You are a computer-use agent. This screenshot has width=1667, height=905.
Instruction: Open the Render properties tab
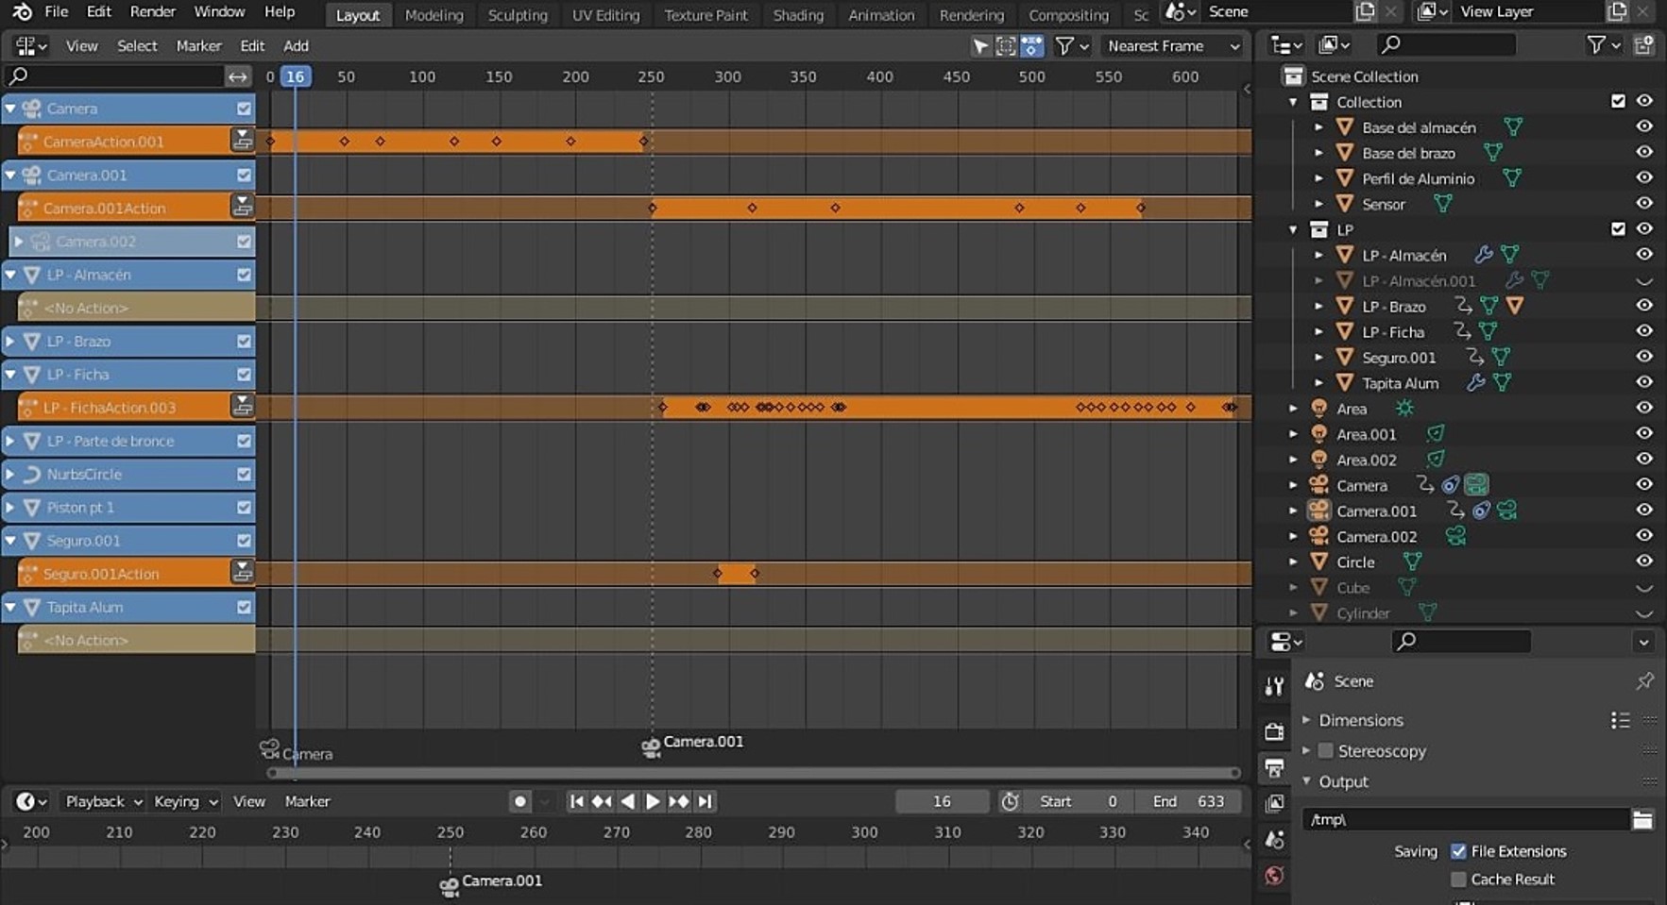click(1274, 731)
